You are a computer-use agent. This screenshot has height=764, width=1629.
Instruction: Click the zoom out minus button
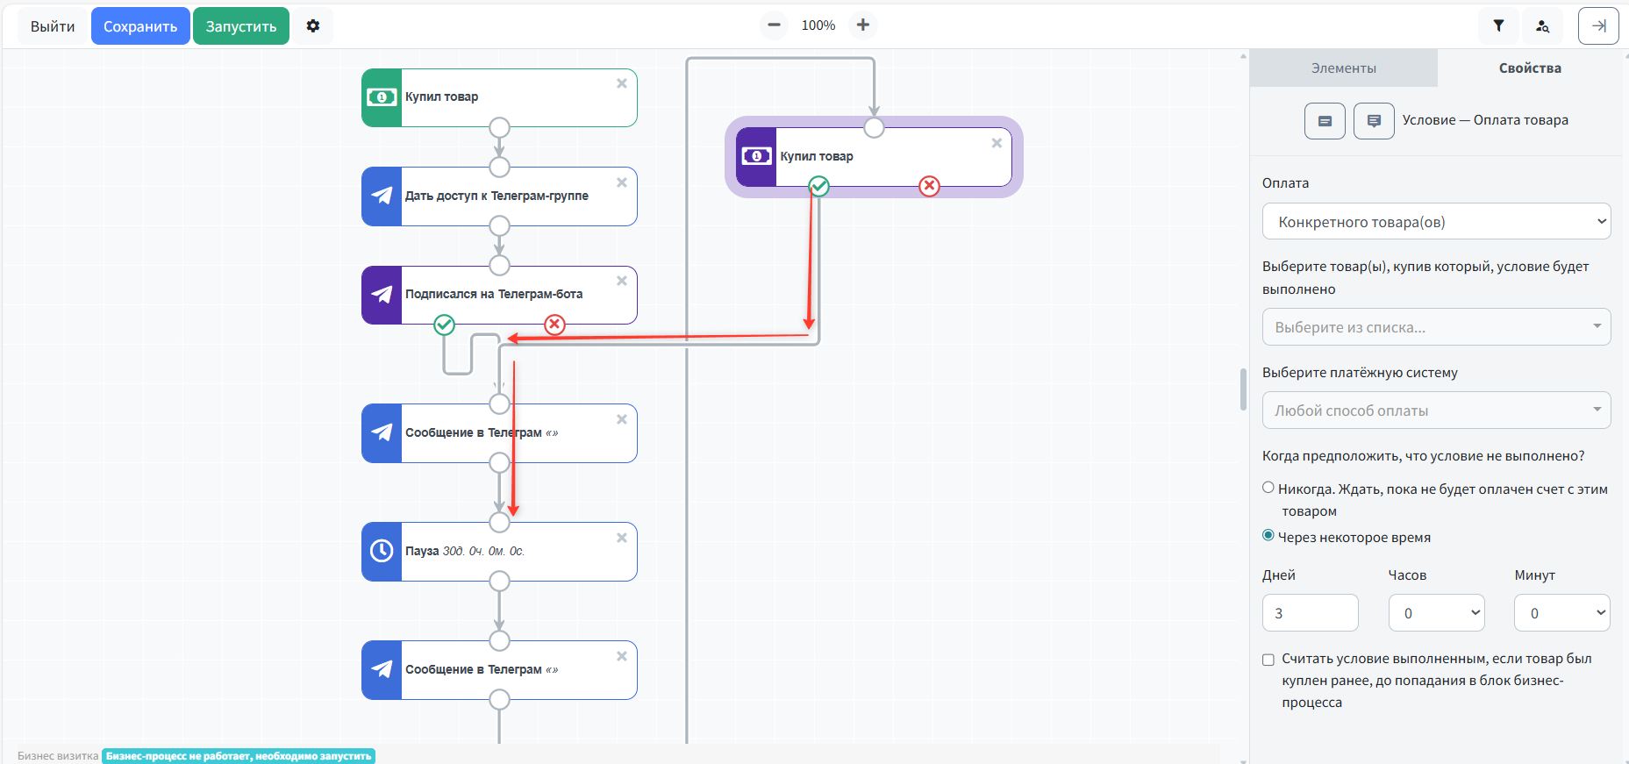click(x=774, y=25)
